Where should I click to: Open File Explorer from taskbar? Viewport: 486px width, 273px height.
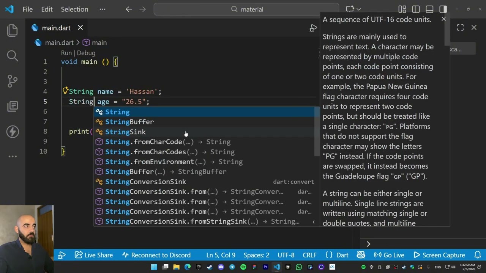coord(176,267)
